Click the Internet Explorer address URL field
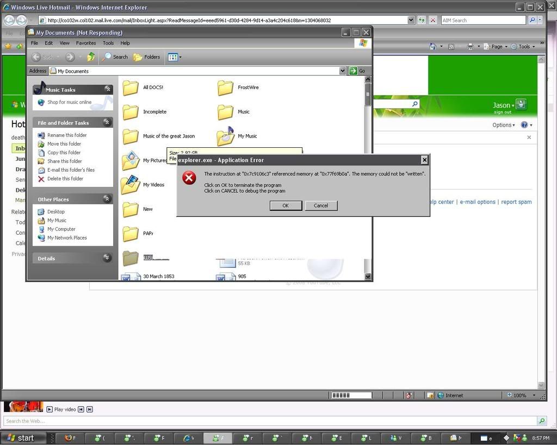 coord(227,20)
